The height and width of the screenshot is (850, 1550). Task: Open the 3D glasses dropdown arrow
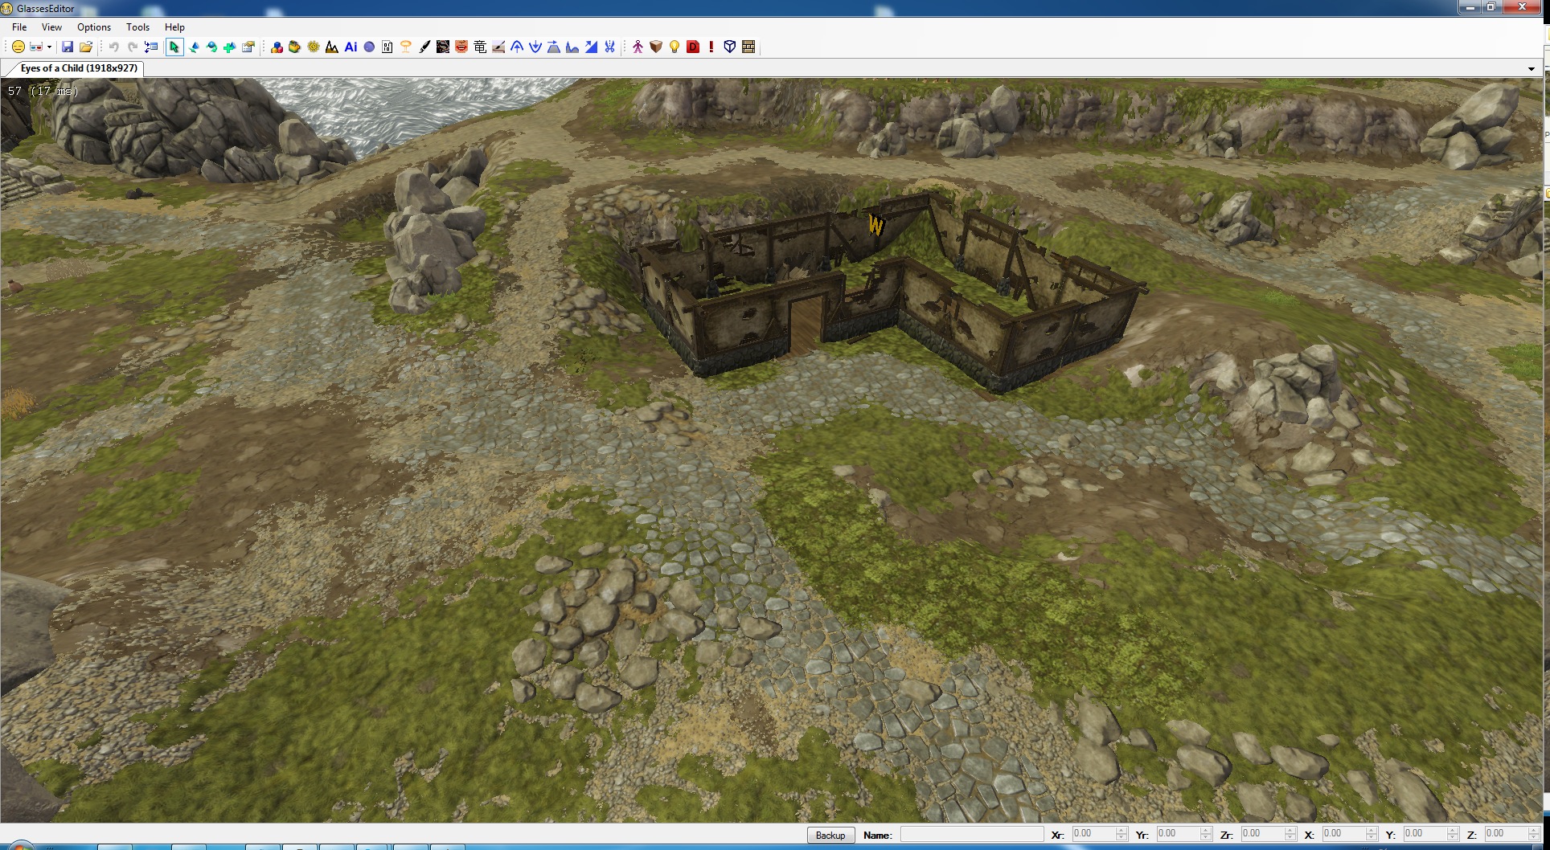click(x=49, y=47)
